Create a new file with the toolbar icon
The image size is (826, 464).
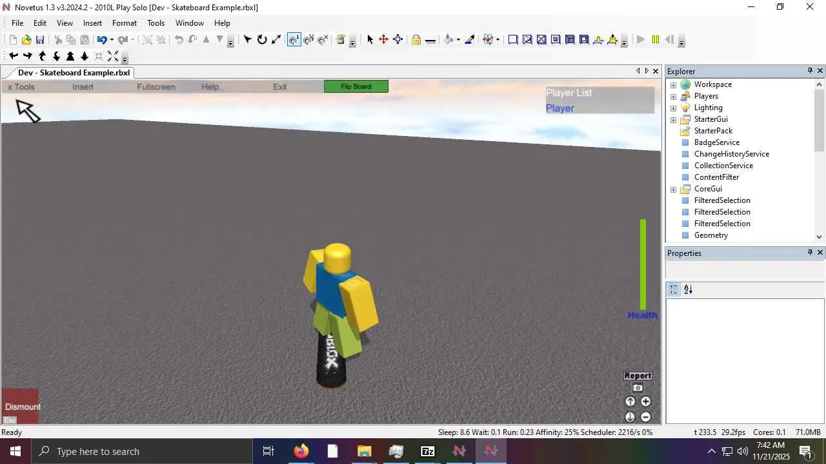click(13, 40)
